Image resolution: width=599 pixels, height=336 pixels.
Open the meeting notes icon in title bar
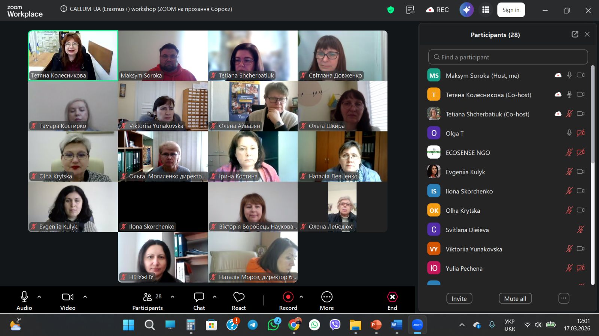pyautogui.click(x=410, y=10)
